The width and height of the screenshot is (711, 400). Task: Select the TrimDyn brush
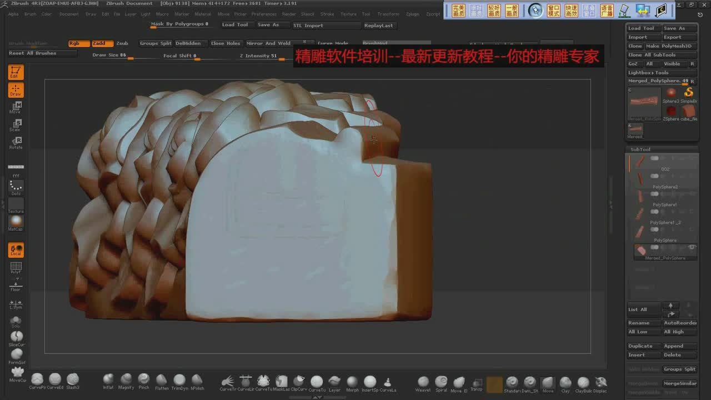(179, 382)
